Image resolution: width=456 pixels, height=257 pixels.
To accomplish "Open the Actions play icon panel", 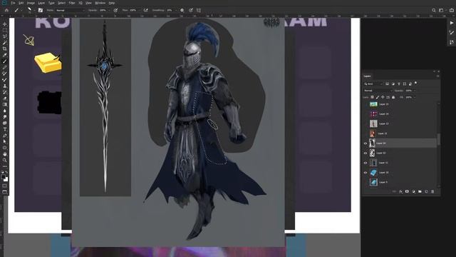I will [x=452, y=23].
